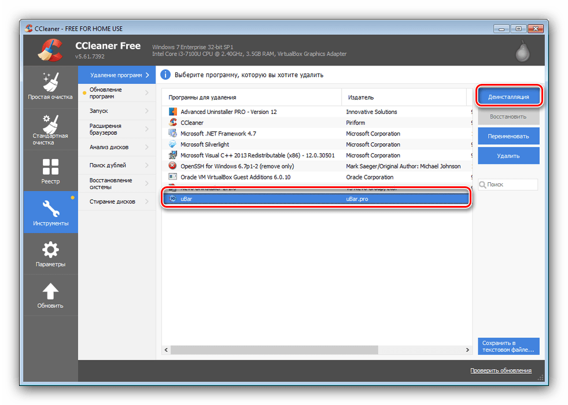Click the Microsoft Silverlight icon
The height and width of the screenshot is (405, 568).
click(x=172, y=145)
